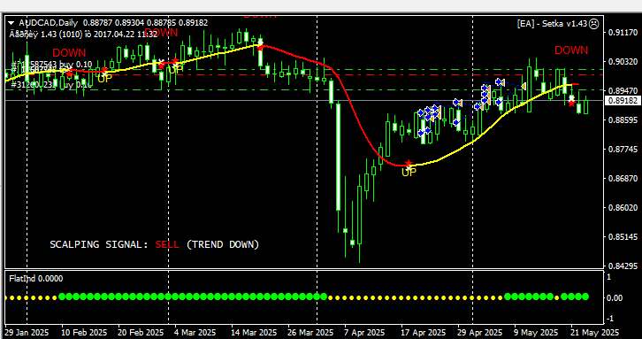Screen dimensions: 642x339
Task: Click the AUDCAD,Daily chart title
Action: [x=49, y=23]
